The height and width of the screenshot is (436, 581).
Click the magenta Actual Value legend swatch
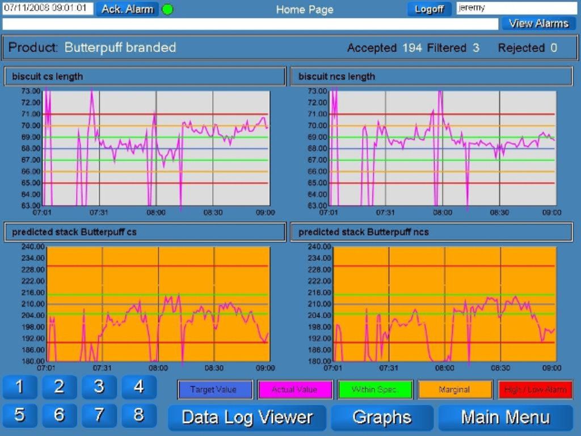295,390
